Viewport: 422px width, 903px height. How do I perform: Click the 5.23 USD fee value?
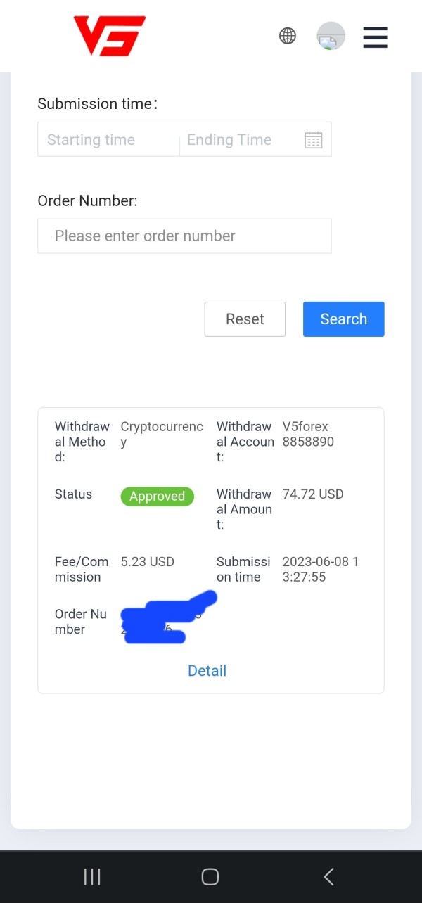point(148,562)
